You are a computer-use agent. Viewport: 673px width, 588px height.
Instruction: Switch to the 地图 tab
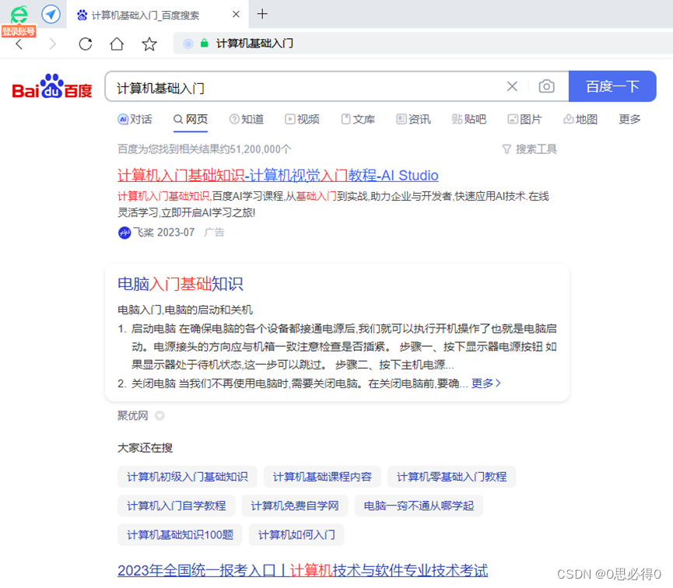[580, 119]
